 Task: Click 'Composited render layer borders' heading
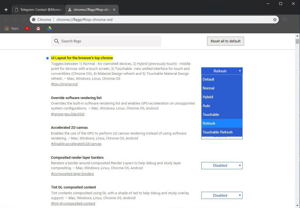pyautogui.click(x=77, y=158)
